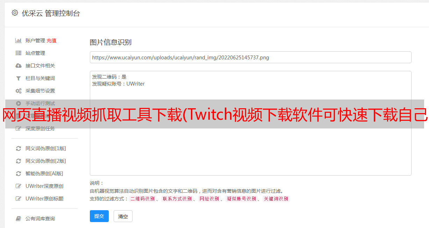
Task: Click the 清空 button
Action: coord(123,216)
